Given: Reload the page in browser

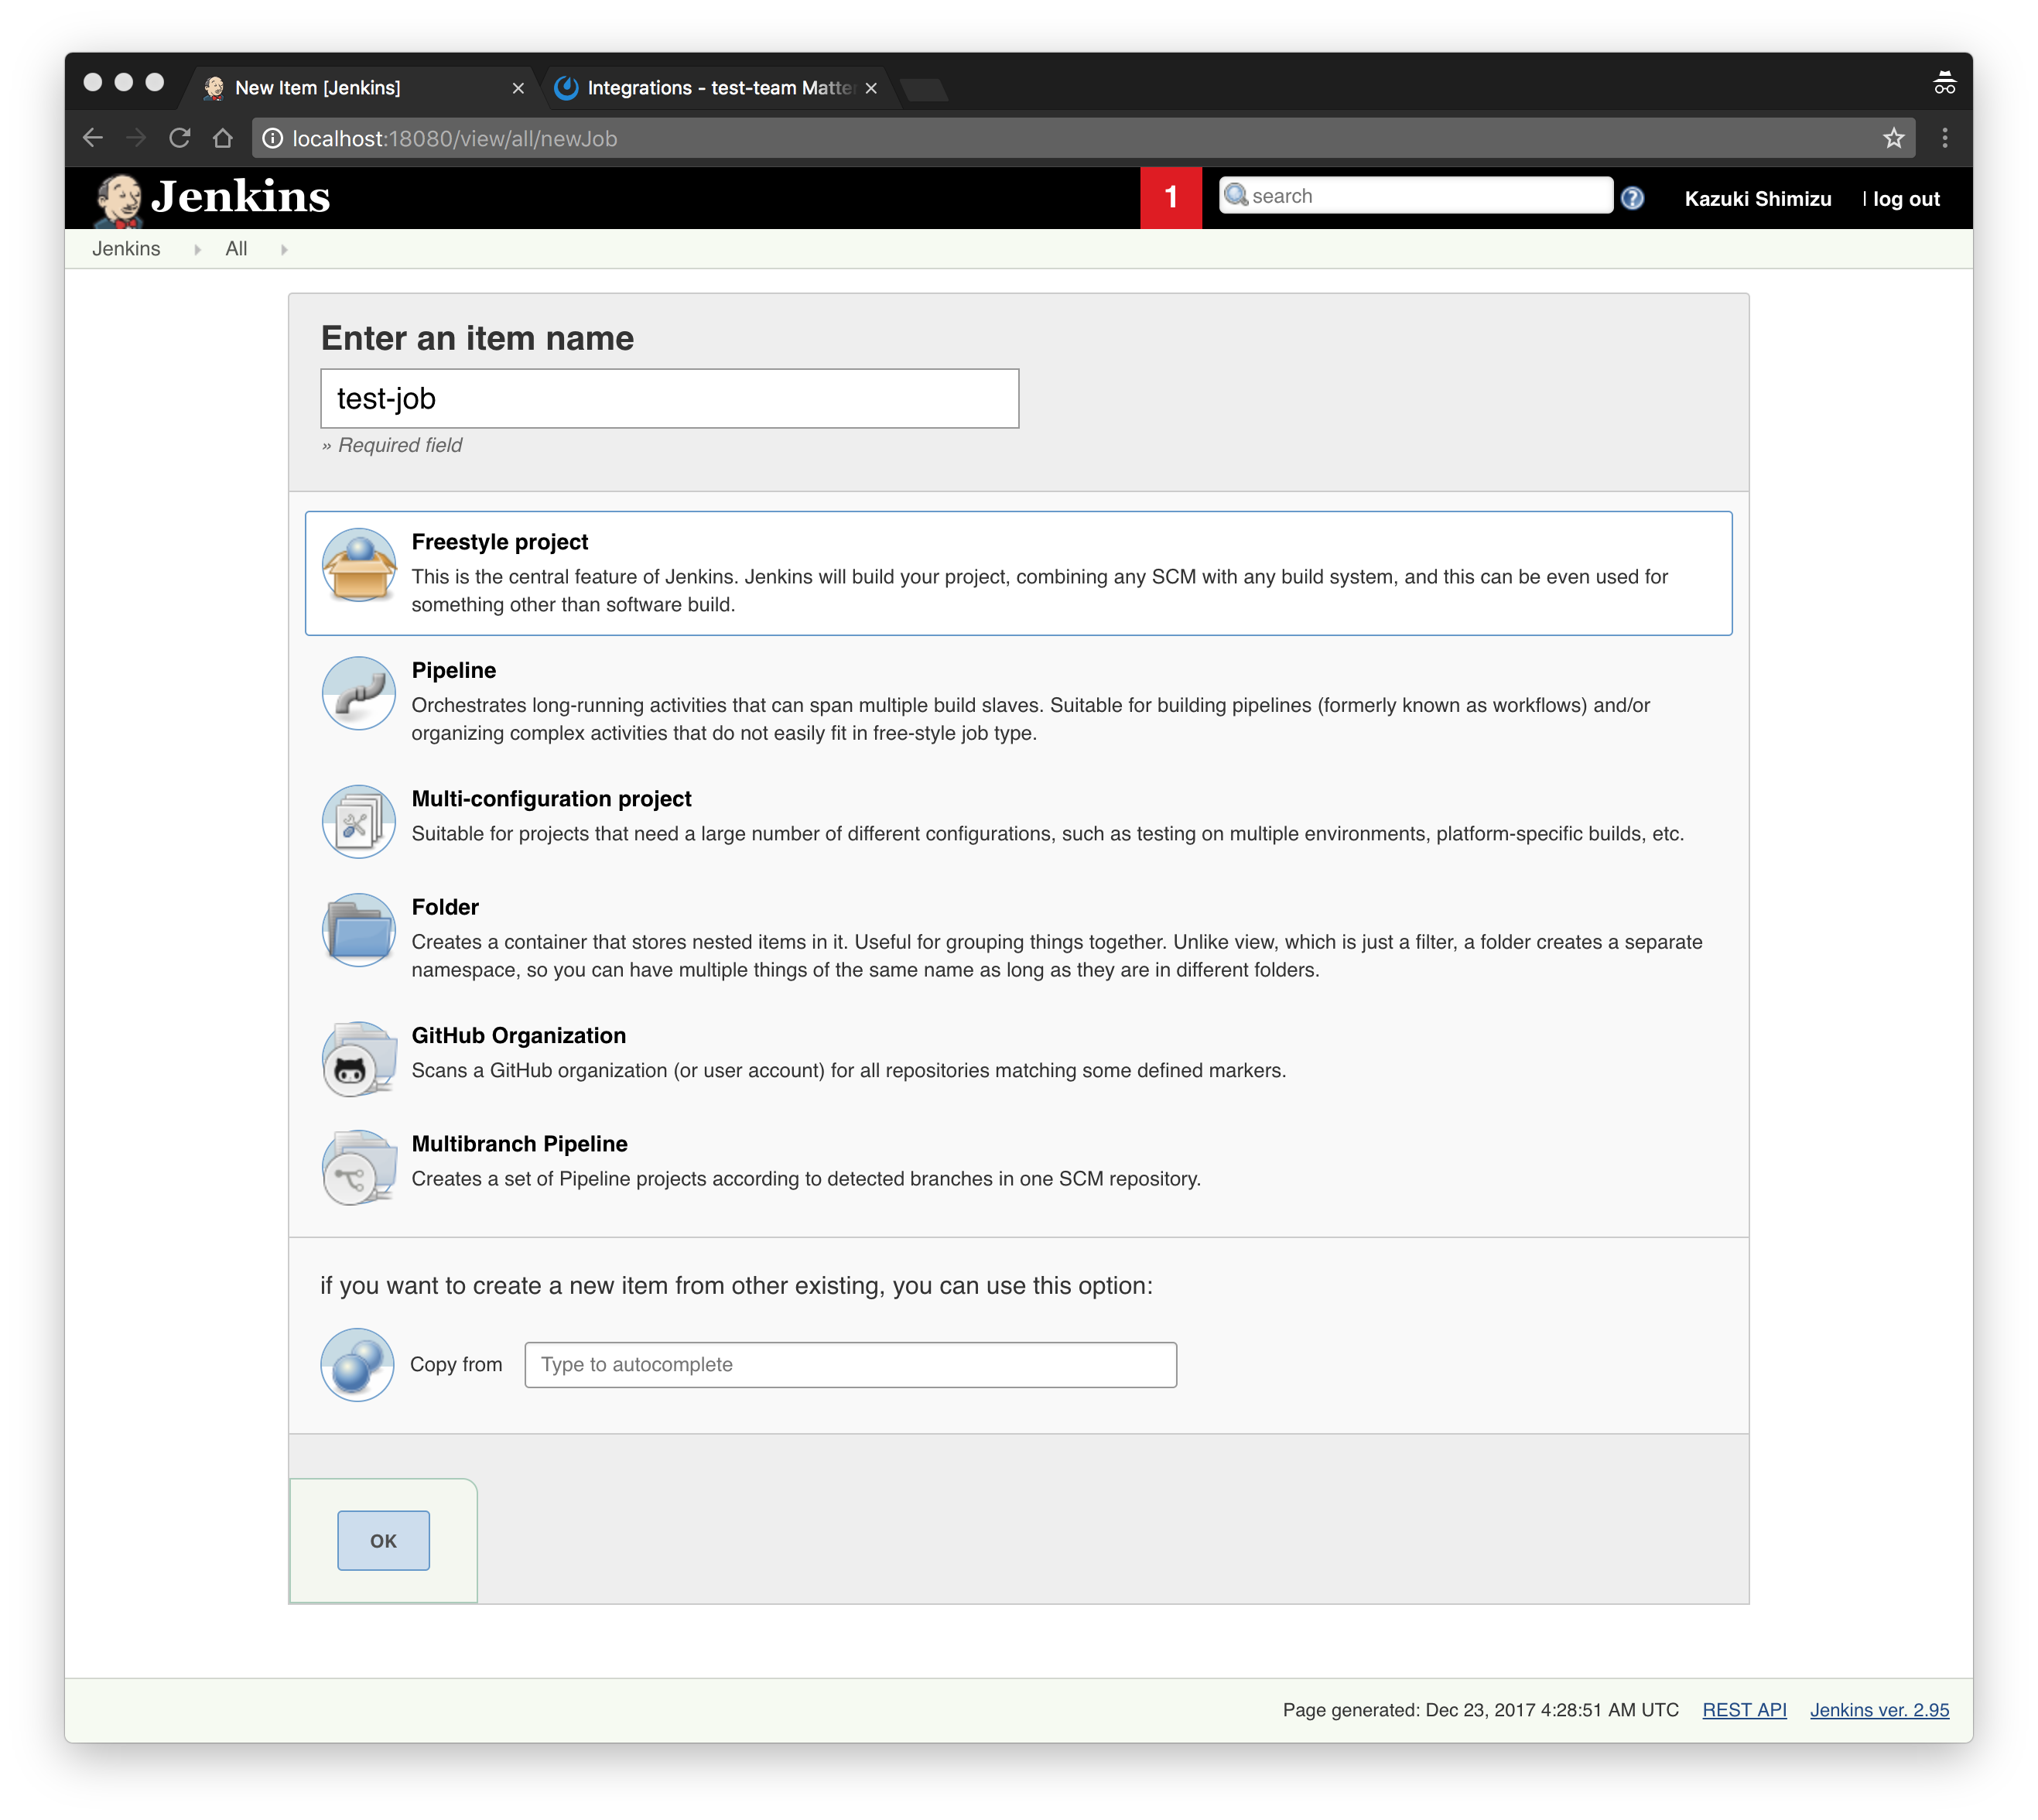Looking at the screenshot, I should [x=180, y=138].
